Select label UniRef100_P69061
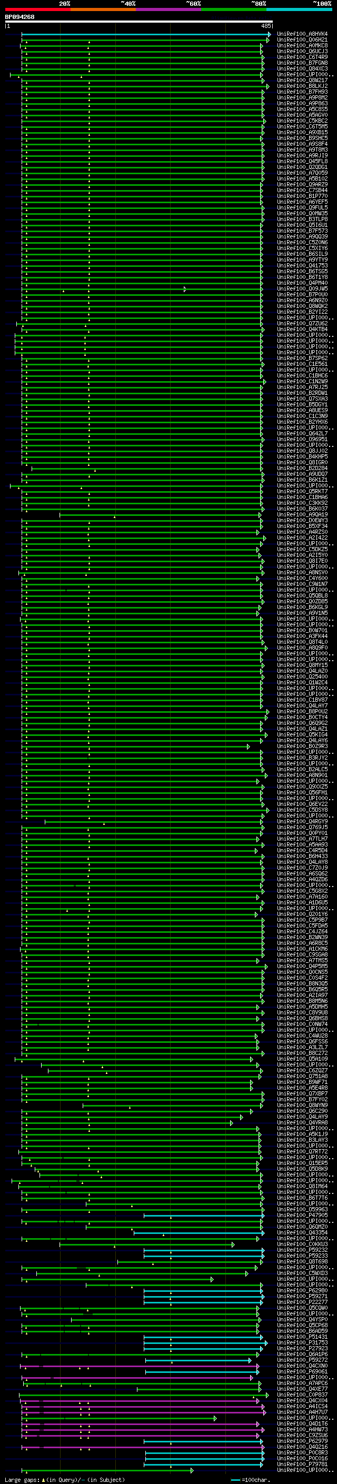337x1484 pixels. click(x=302, y=1371)
